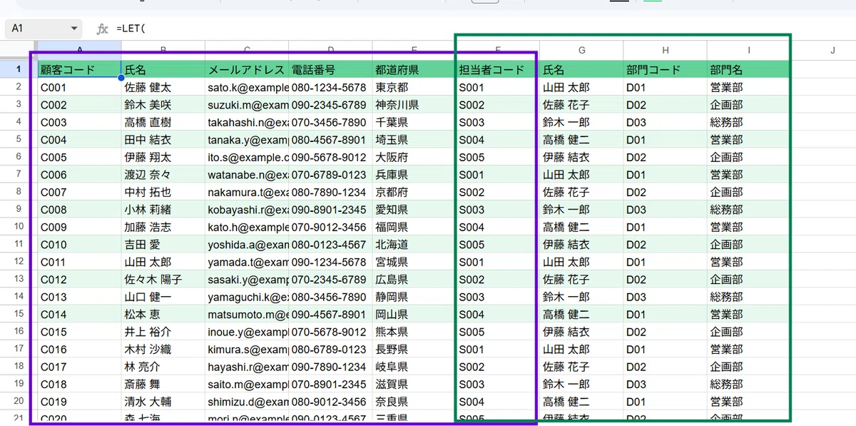Click the prefecture cell 神奈川県
856x426 pixels.
click(x=414, y=105)
